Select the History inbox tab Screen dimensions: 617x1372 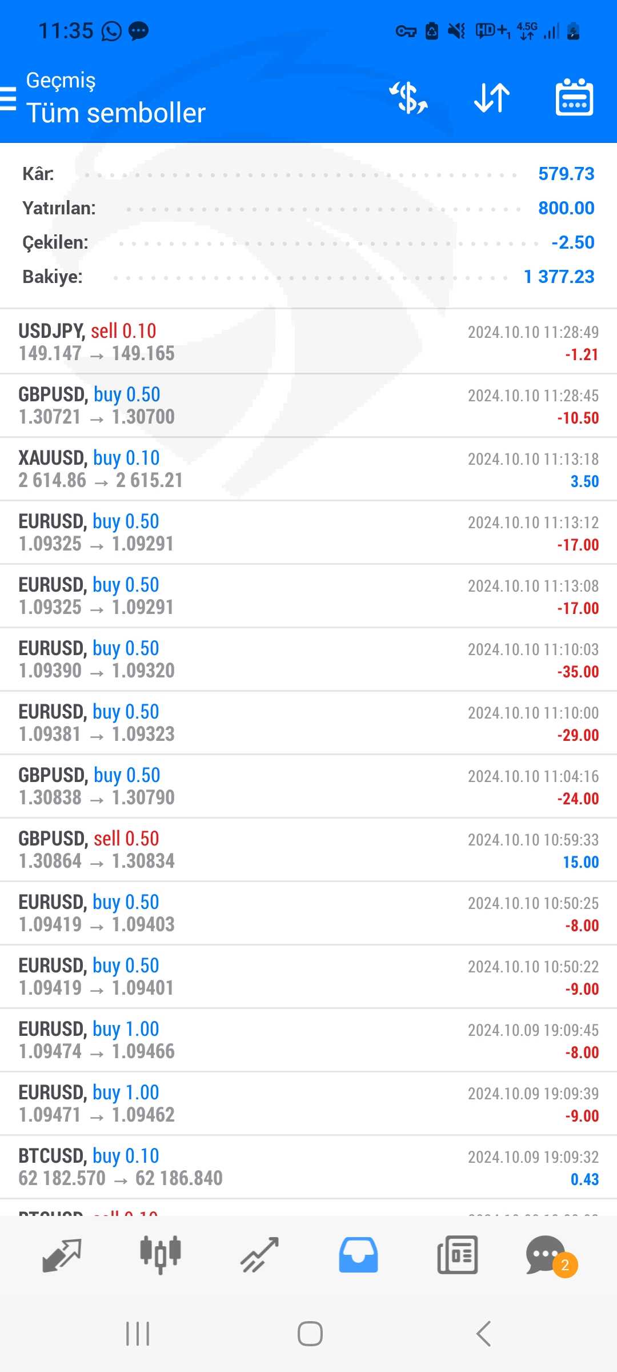[x=358, y=1255]
